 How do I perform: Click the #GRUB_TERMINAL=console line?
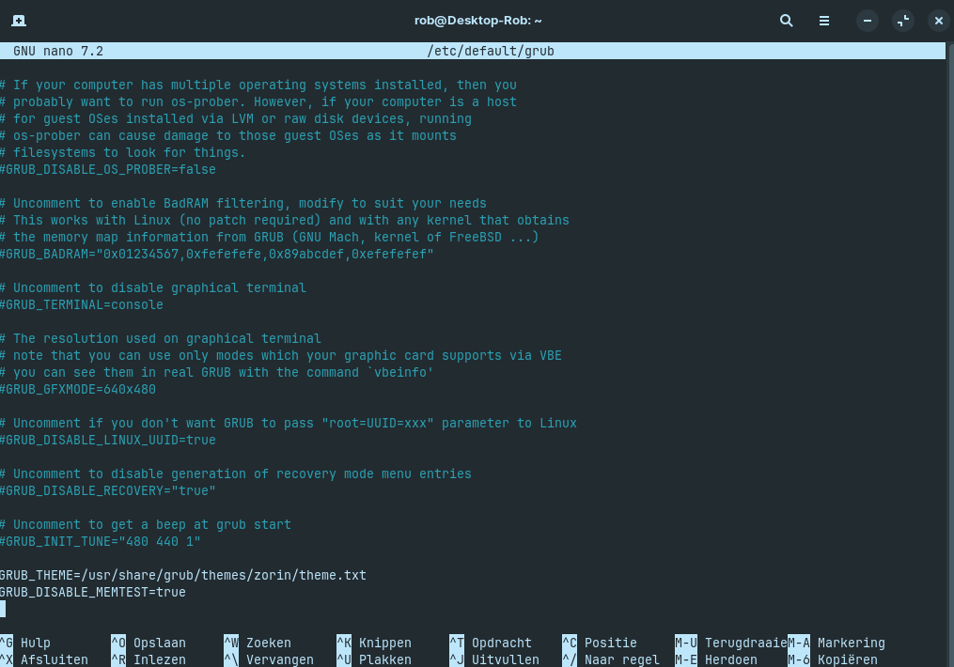pos(82,304)
